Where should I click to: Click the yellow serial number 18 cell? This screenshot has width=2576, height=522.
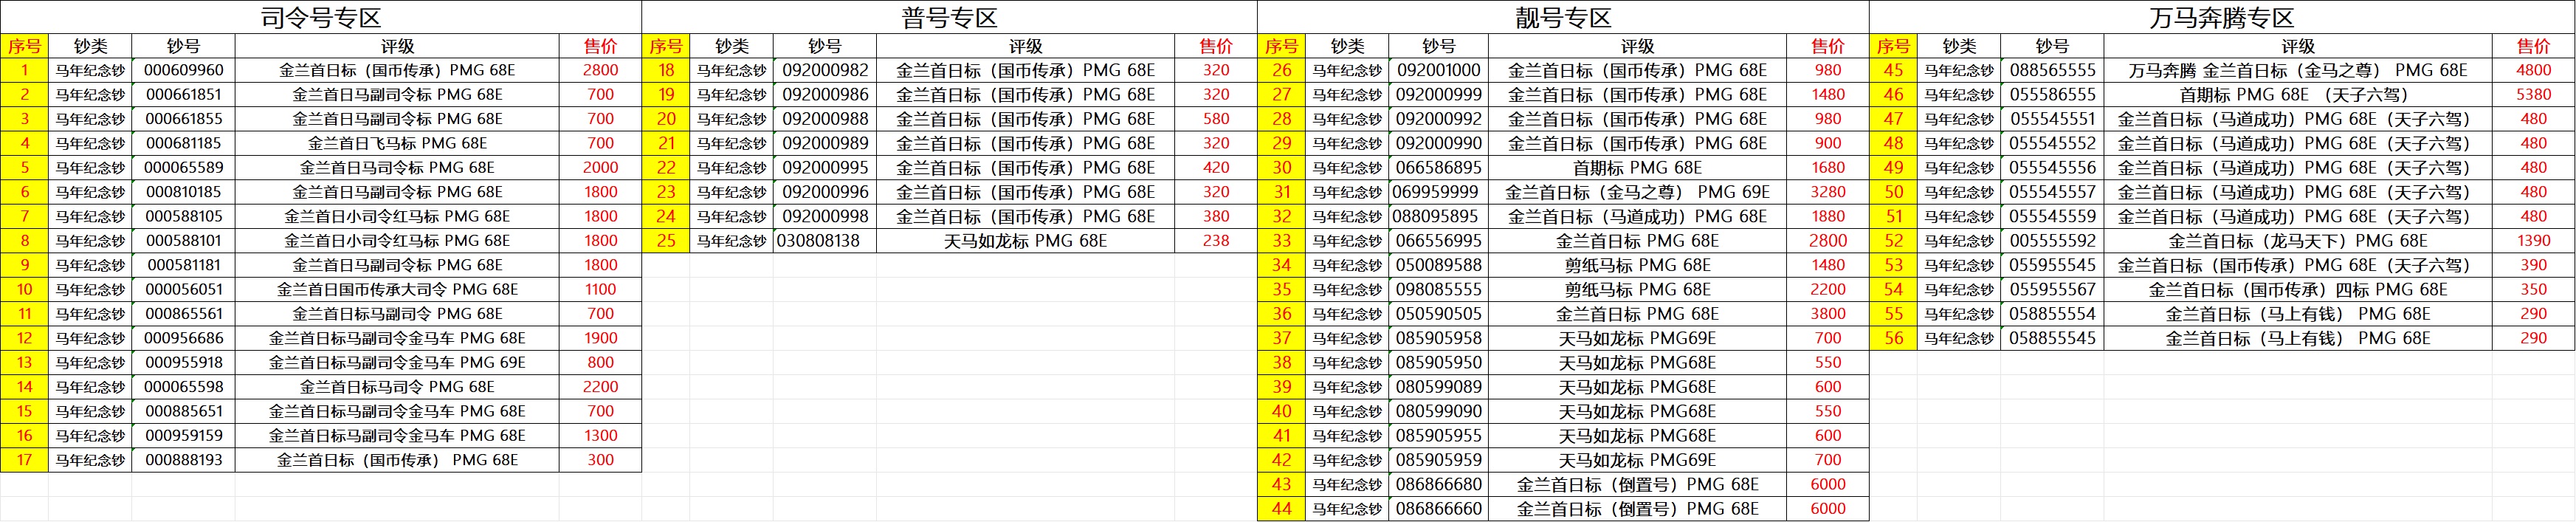(x=666, y=70)
